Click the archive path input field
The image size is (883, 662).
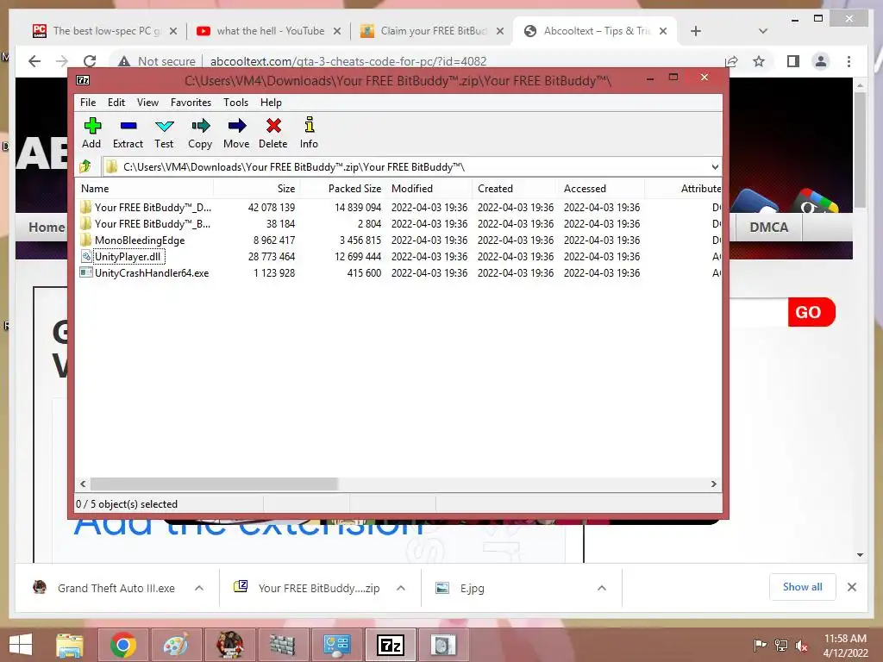(x=405, y=167)
